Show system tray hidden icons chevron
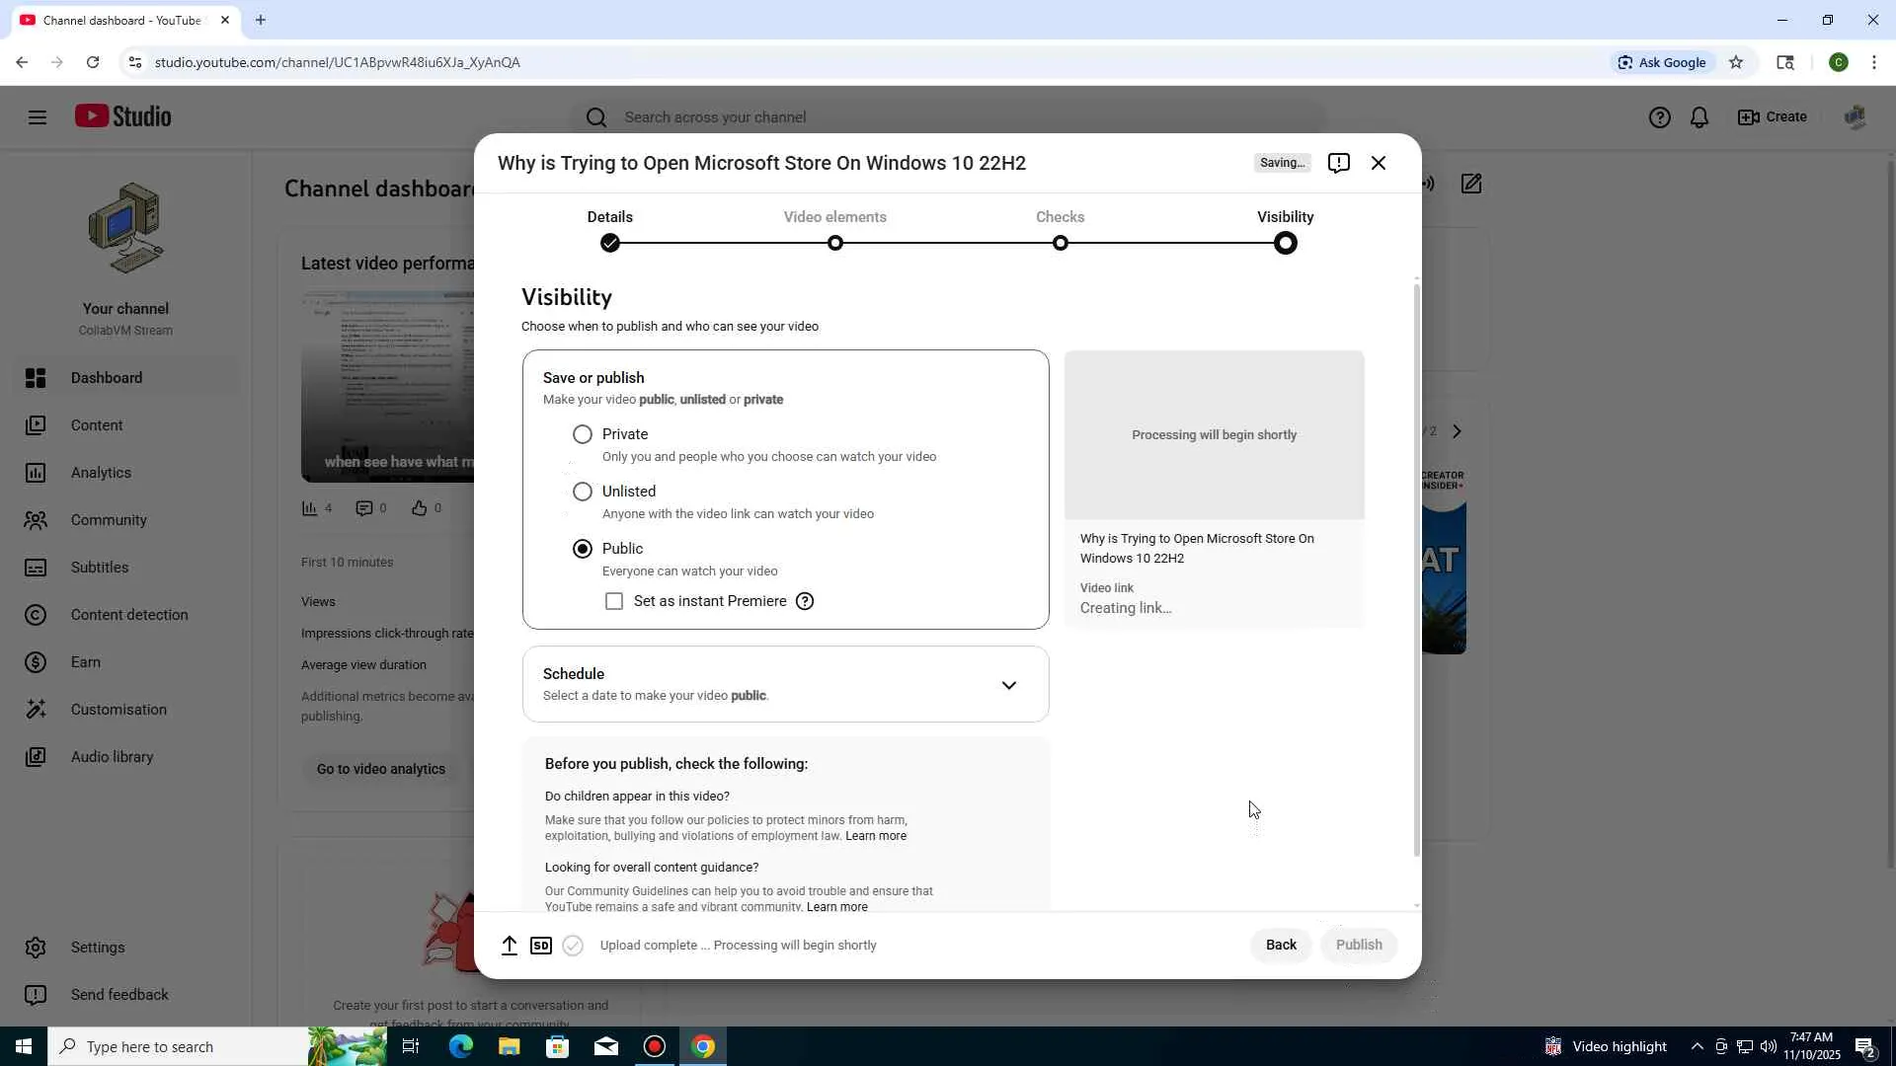This screenshot has height=1066, width=1896. pos(1697,1046)
